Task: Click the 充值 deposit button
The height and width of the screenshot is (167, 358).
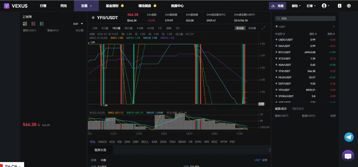Action: (278, 6)
